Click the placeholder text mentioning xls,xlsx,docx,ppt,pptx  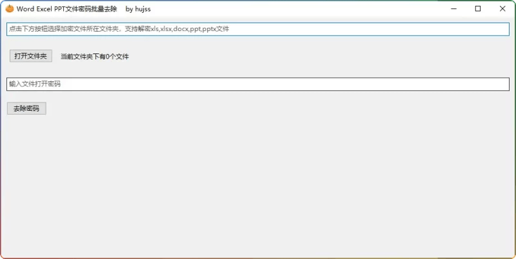(x=119, y=29)
